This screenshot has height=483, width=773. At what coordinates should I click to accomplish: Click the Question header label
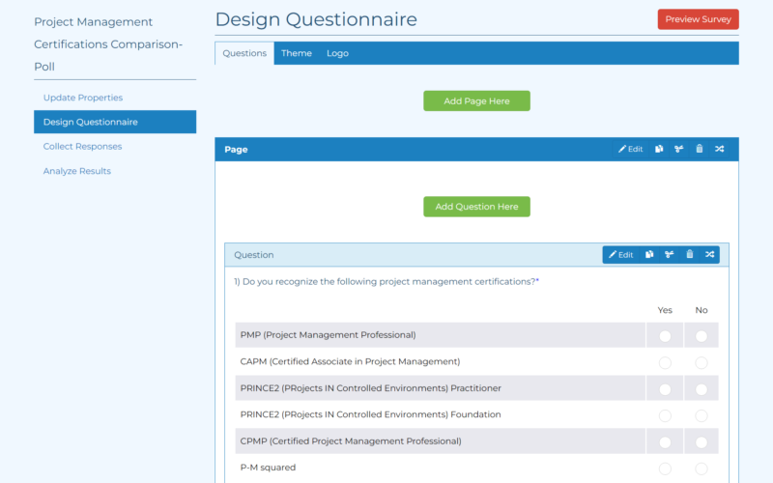(254, 255)
